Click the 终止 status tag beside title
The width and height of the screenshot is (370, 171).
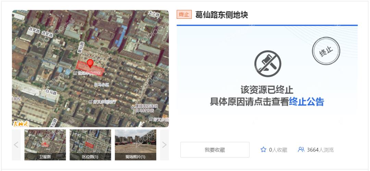coord(184,15)
